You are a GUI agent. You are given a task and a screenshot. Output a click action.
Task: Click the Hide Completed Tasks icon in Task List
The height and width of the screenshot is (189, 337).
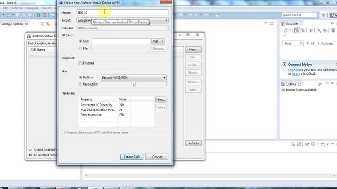[319, 30]
